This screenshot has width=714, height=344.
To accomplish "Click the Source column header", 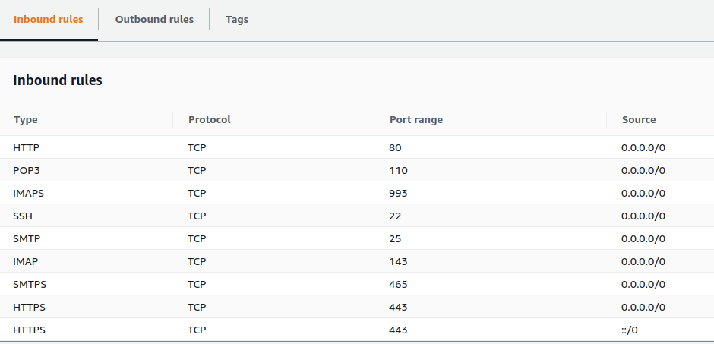I will [638, 119].
